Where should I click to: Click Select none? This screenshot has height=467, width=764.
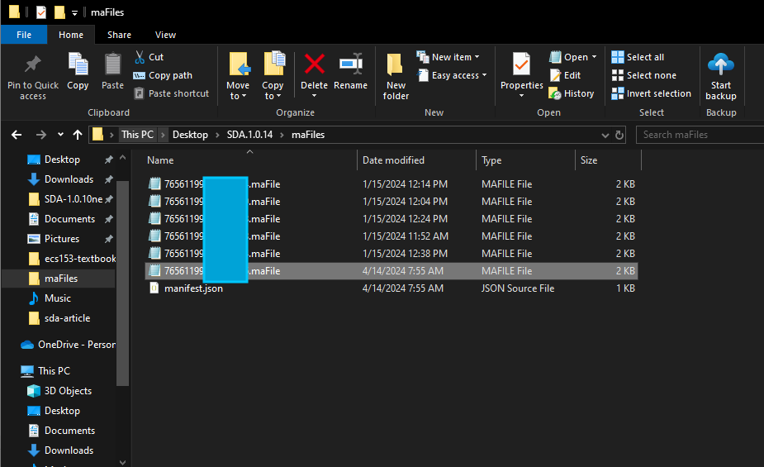tap(644, 75)
